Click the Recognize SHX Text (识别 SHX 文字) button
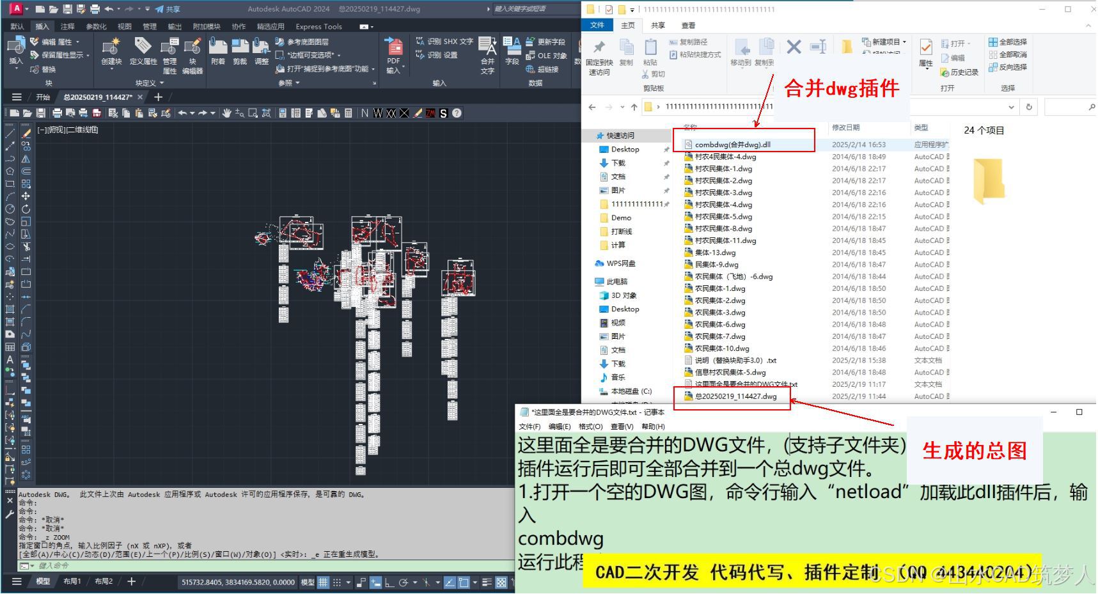The height and width of the screenshot is (594, 1098). tap(444, 42)
